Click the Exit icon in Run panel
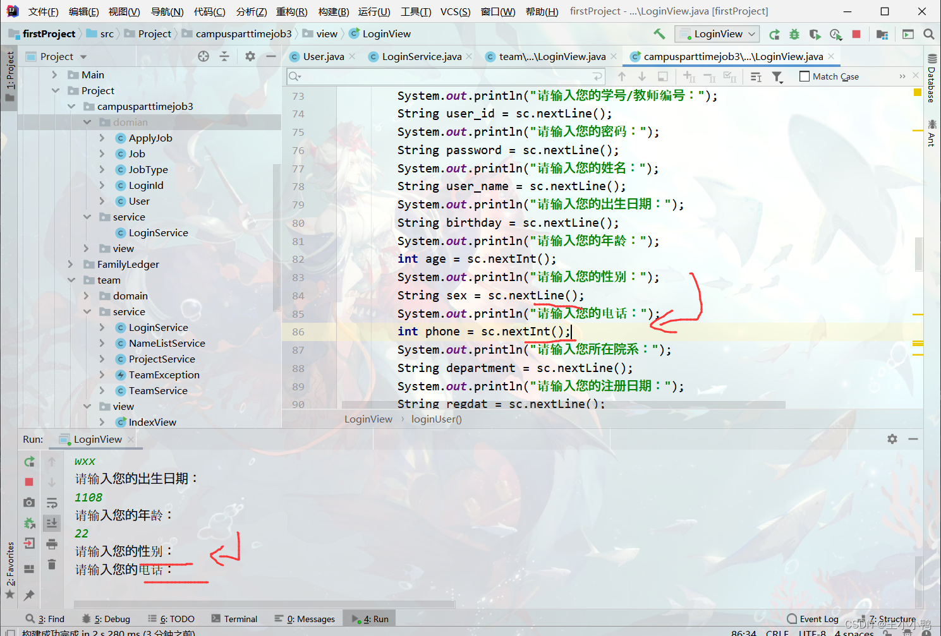 [29, 543]
